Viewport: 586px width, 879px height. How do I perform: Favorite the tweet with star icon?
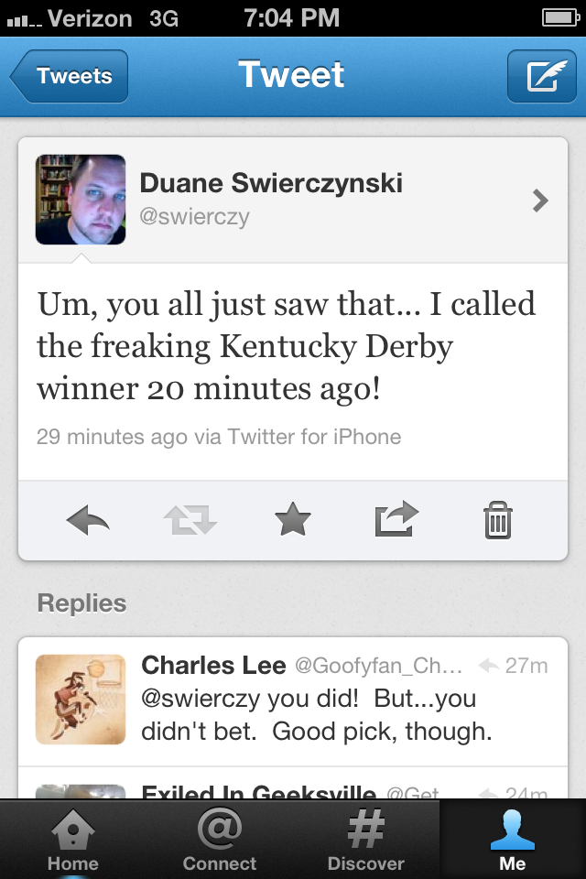pyautogui.click(x=293, y=519)
